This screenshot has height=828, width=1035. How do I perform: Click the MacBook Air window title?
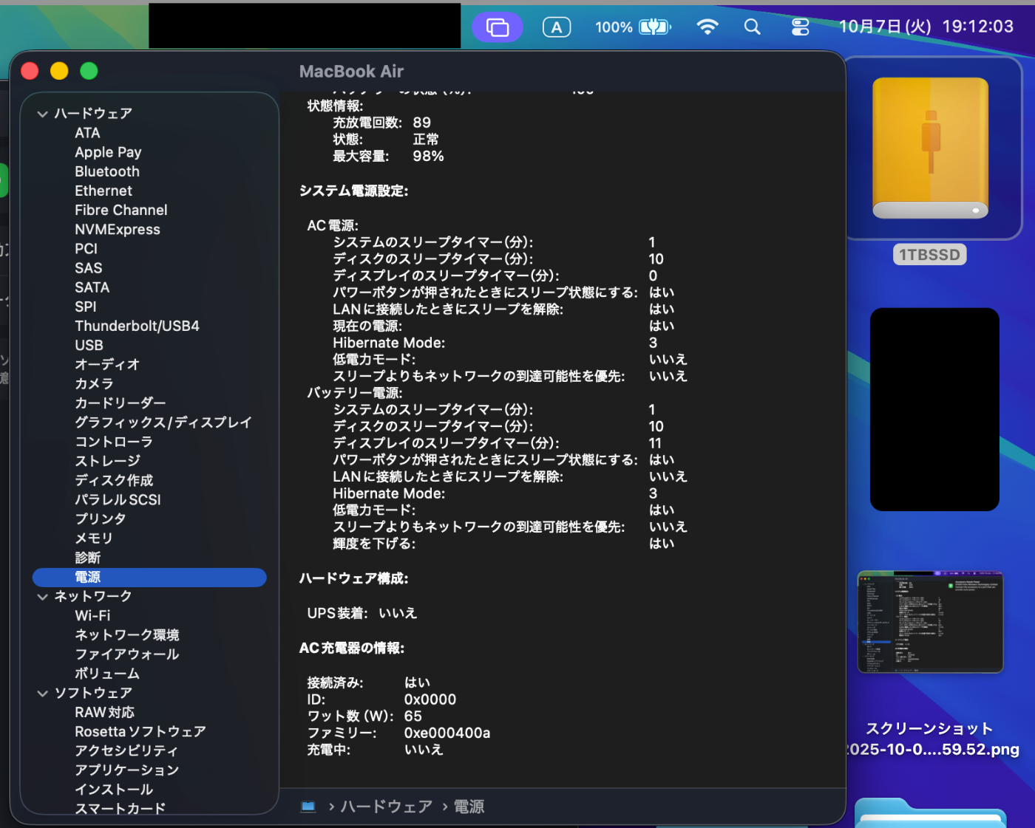(x=352, y=72)
